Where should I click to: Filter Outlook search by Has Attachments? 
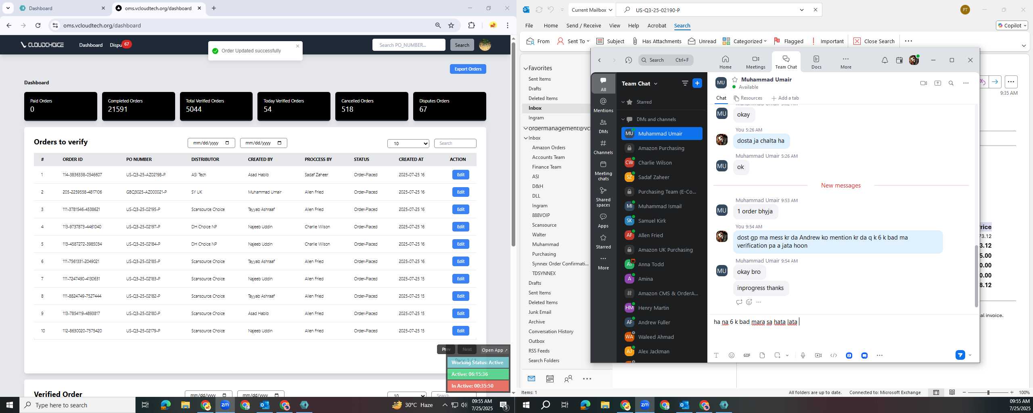click(657, 41)
